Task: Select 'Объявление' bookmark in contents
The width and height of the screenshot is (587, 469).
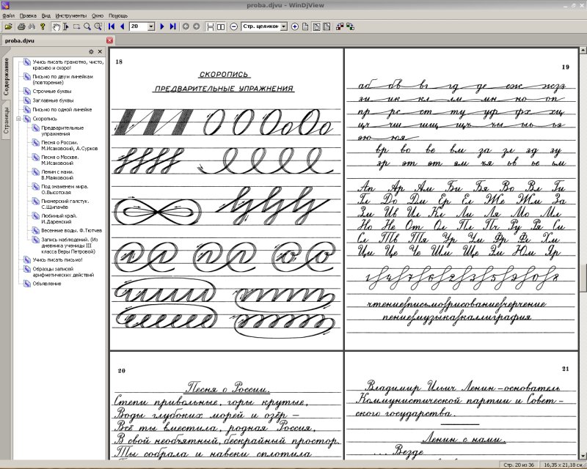Action: tap(47, 284)
